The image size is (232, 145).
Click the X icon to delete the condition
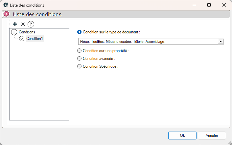(x=23, y=24)
